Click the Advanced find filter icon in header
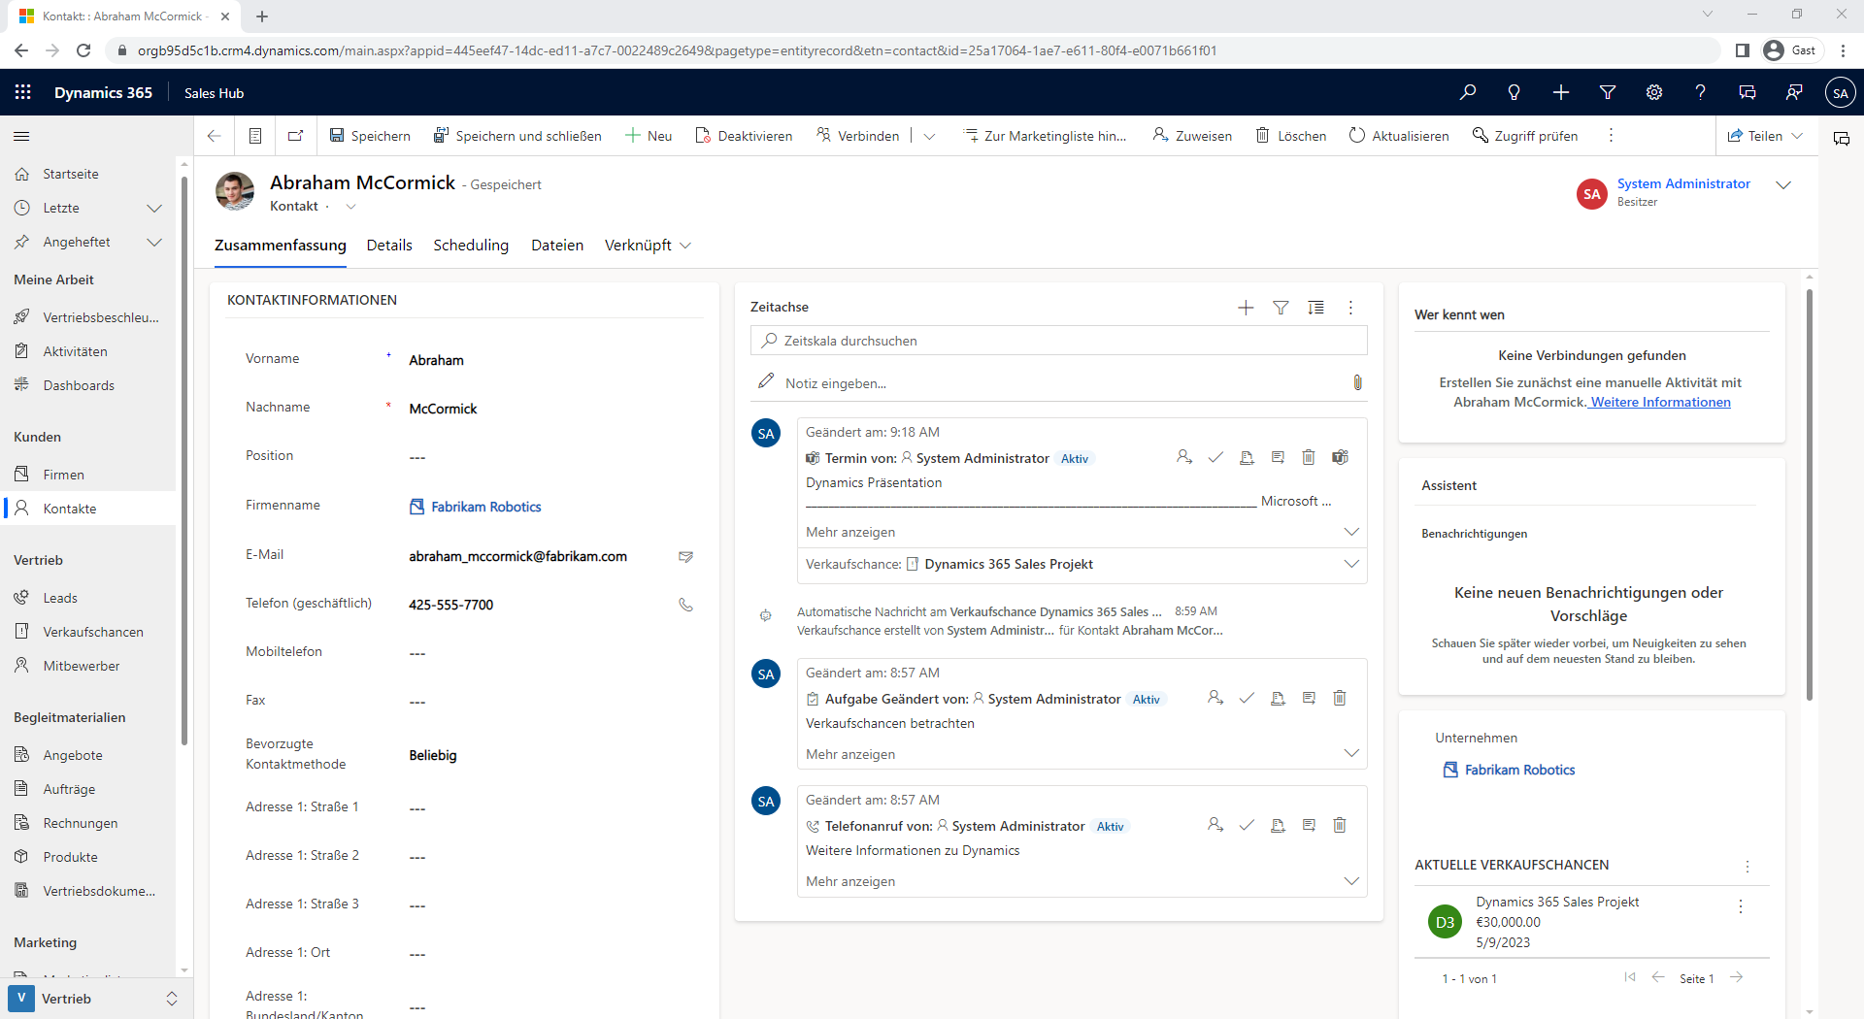The width and height of the screenshot is (1864, 1019). click(1607, 92)
